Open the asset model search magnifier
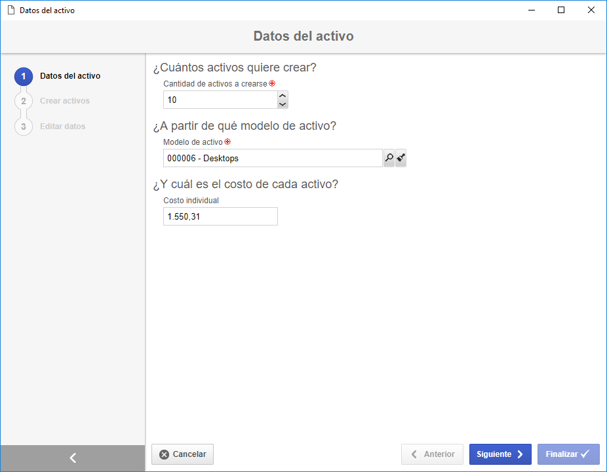 tap(389, 158)
